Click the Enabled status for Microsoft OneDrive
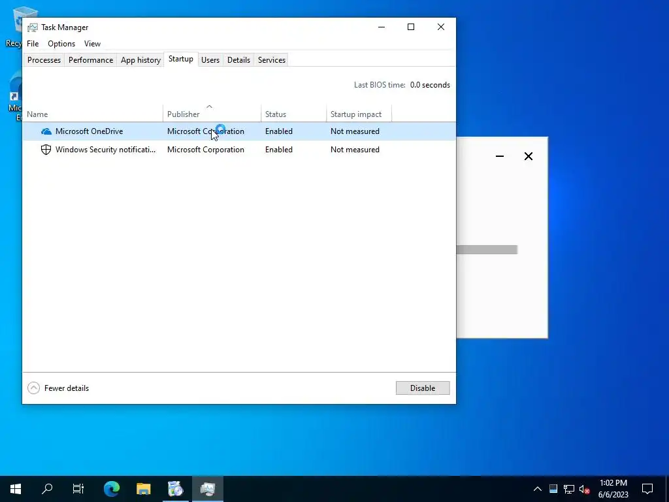Screen dimensions: 669x502 [279, 131]
